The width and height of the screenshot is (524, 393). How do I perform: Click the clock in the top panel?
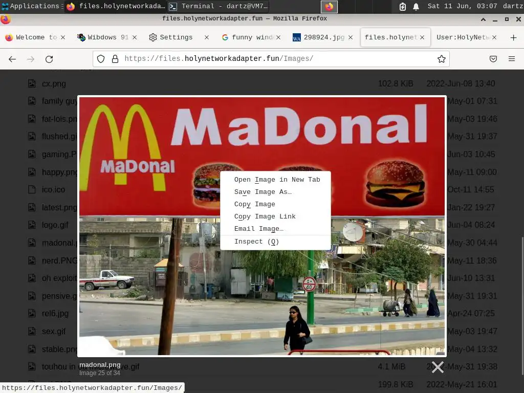pyautogui.click(x=462, y=6)
